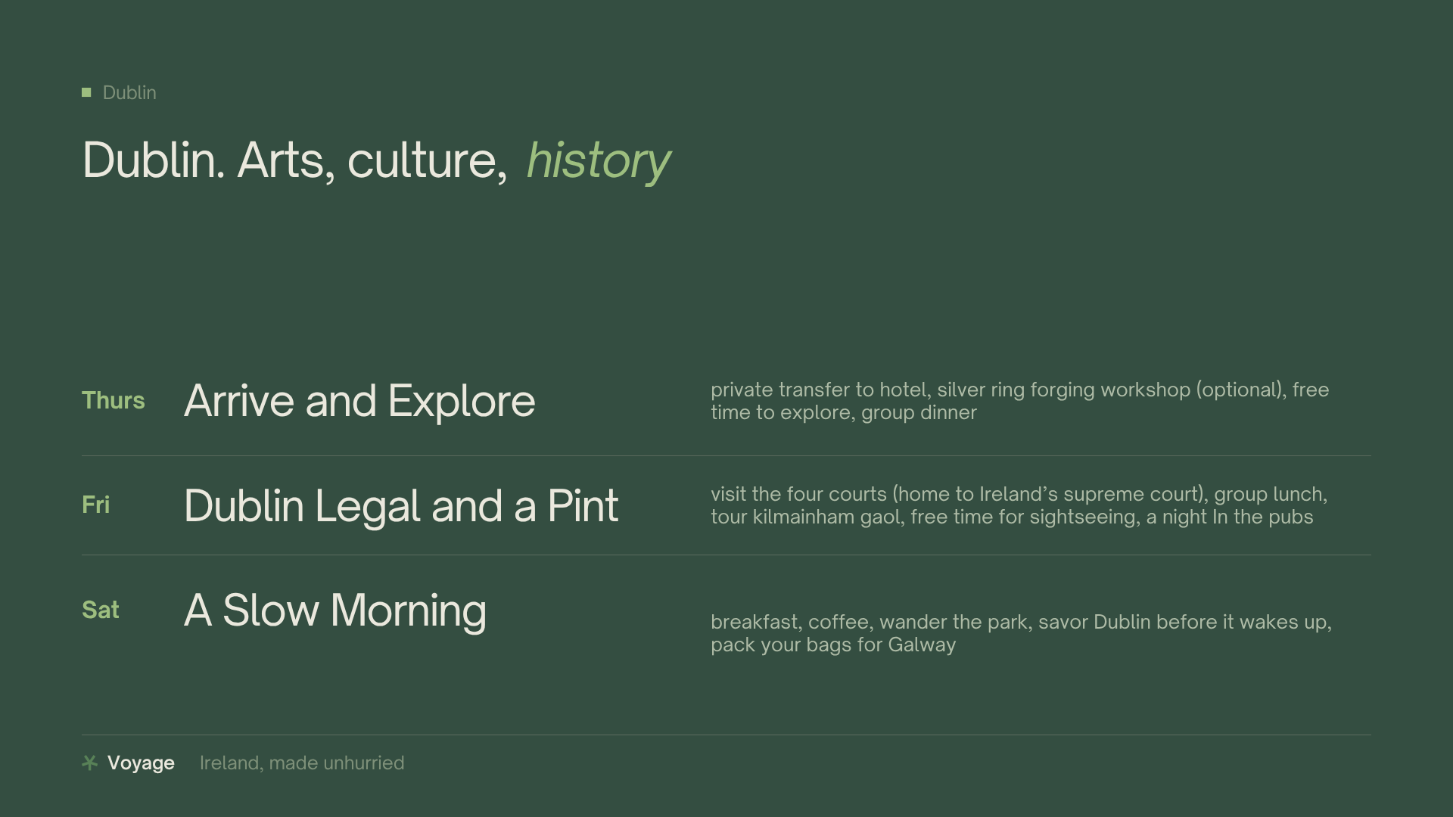1453x817 pixels.
Task: Select the 'Fri' day label
Action: pos(95,505)
